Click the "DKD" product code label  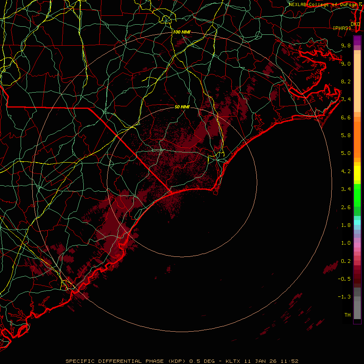tap(356, 24)
